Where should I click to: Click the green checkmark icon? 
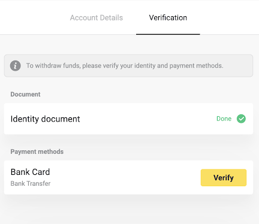click(x=241, y=119)
